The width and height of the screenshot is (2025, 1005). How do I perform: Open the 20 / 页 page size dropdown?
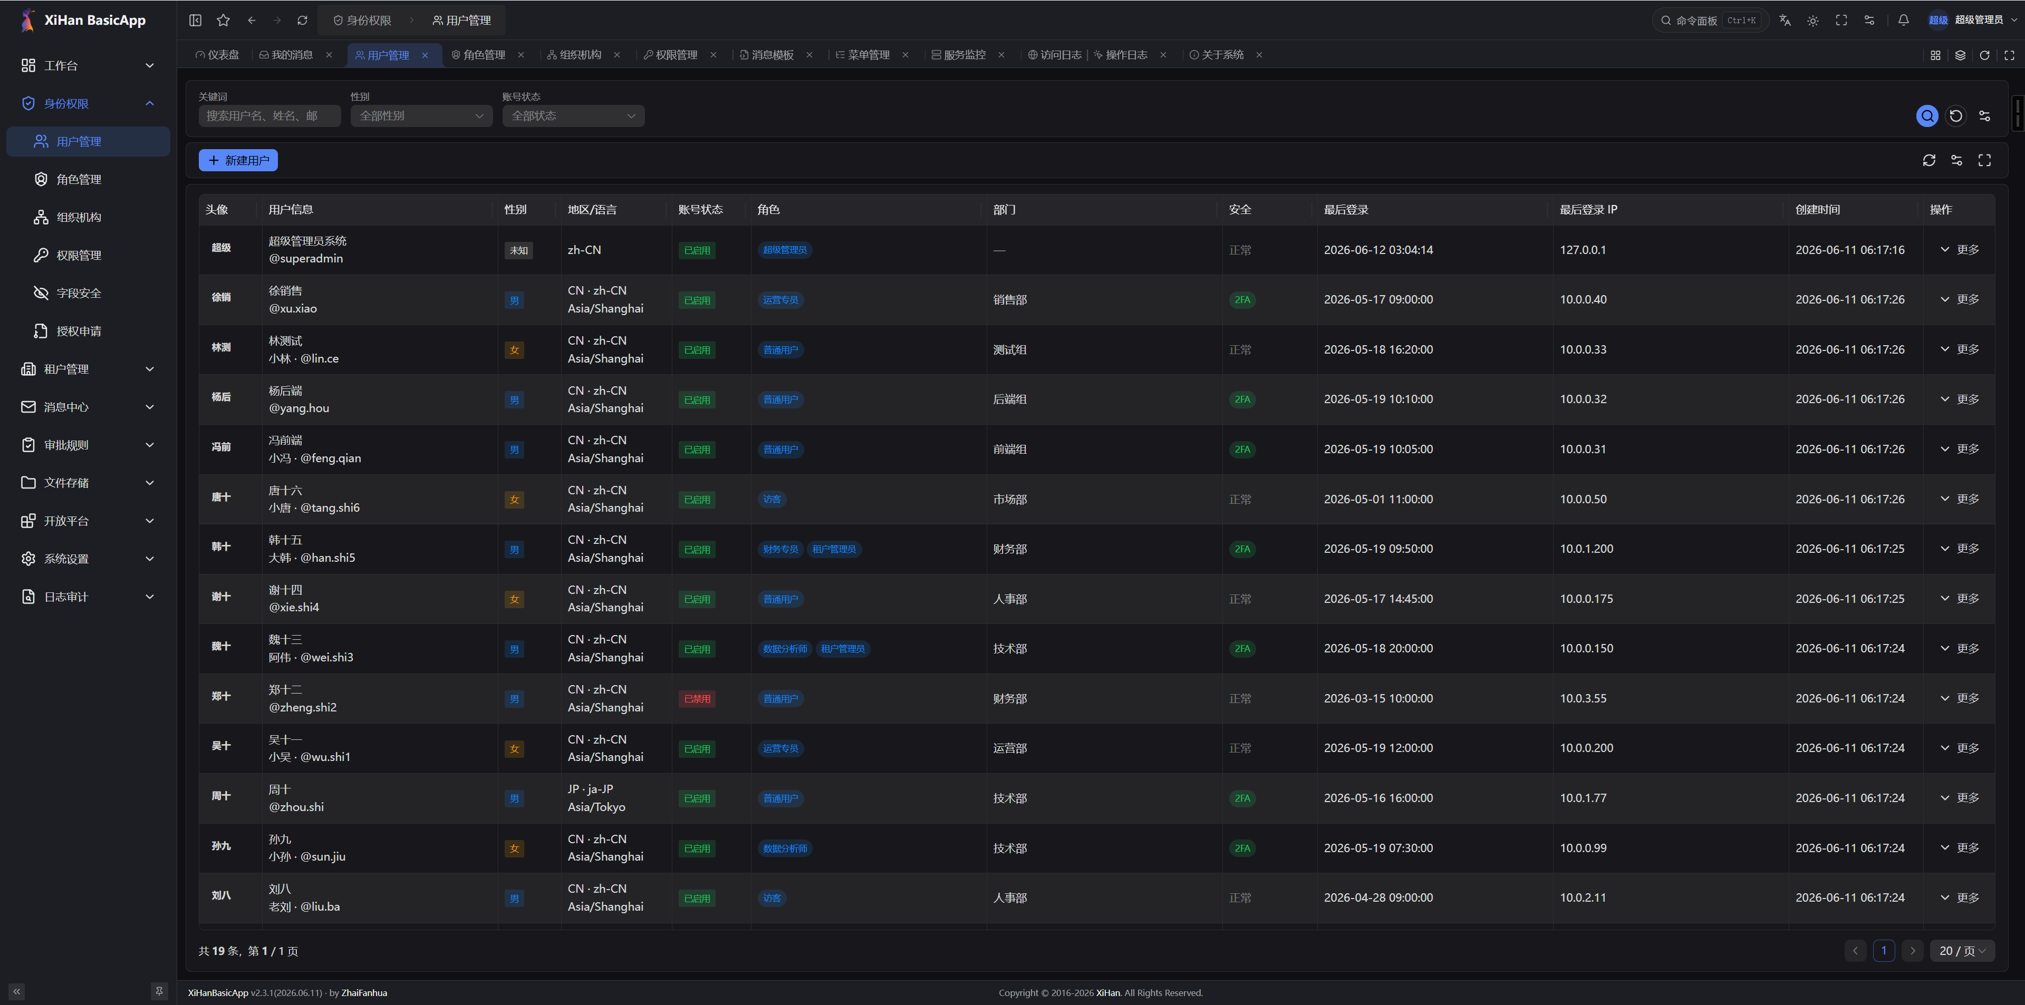pyautogui.click(x=1962, y=951)
